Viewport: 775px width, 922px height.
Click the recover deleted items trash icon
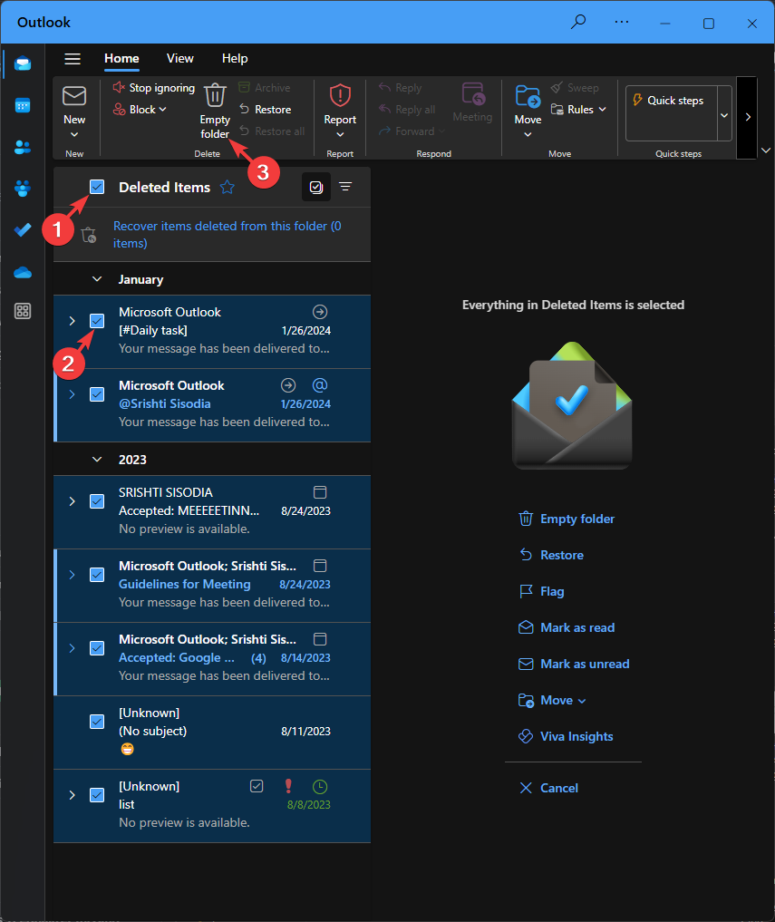coord(89,235)
